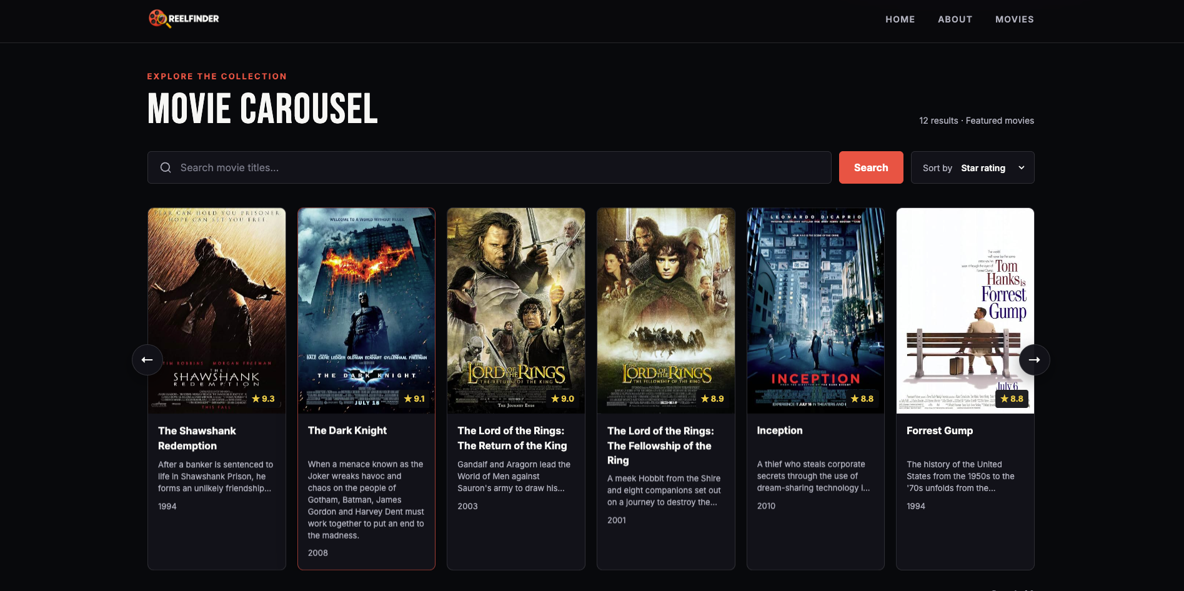Click the Movie Carousel heading

click(262, 109)
